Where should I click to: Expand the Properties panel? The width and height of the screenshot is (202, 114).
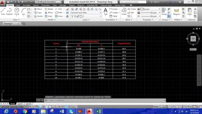coord(148,20)
